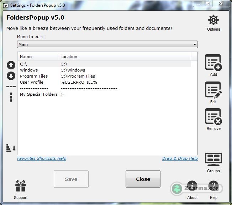
Task: Add a vertical column break
Action: 11,97
